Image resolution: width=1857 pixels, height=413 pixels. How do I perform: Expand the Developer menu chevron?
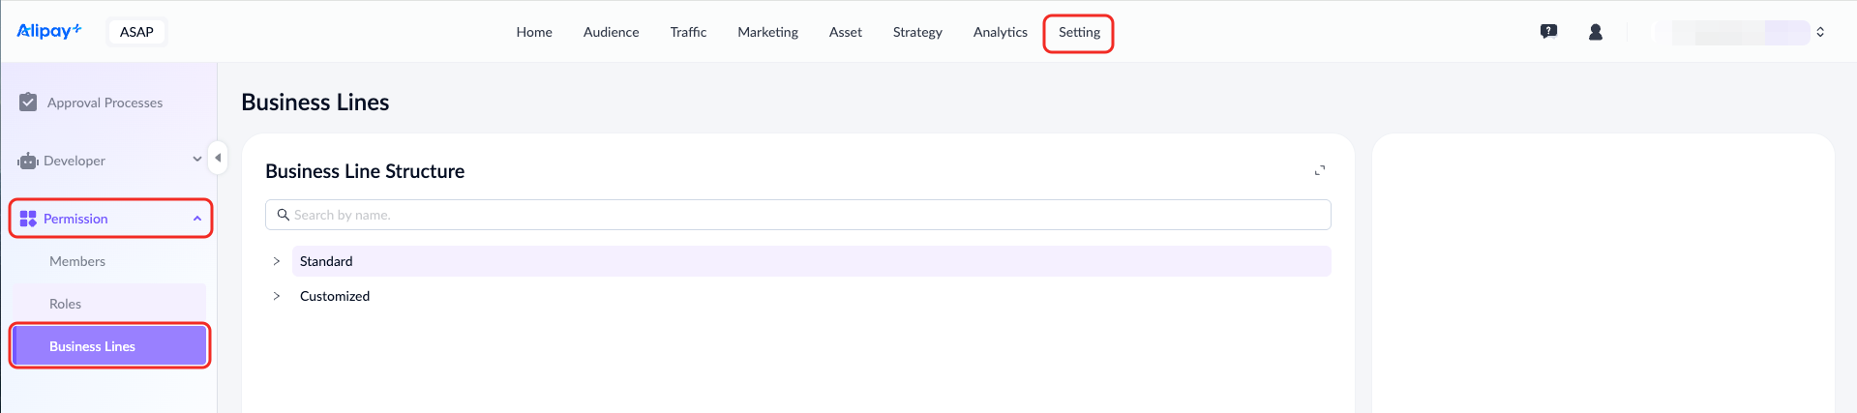[197, 160]
